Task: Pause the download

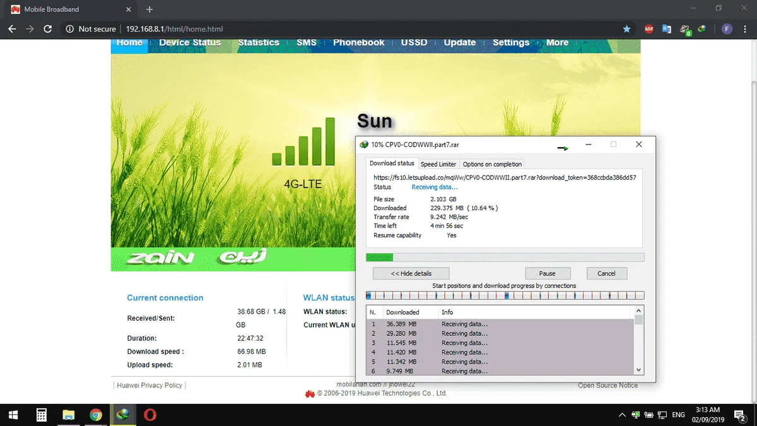Action: [548, 273]
